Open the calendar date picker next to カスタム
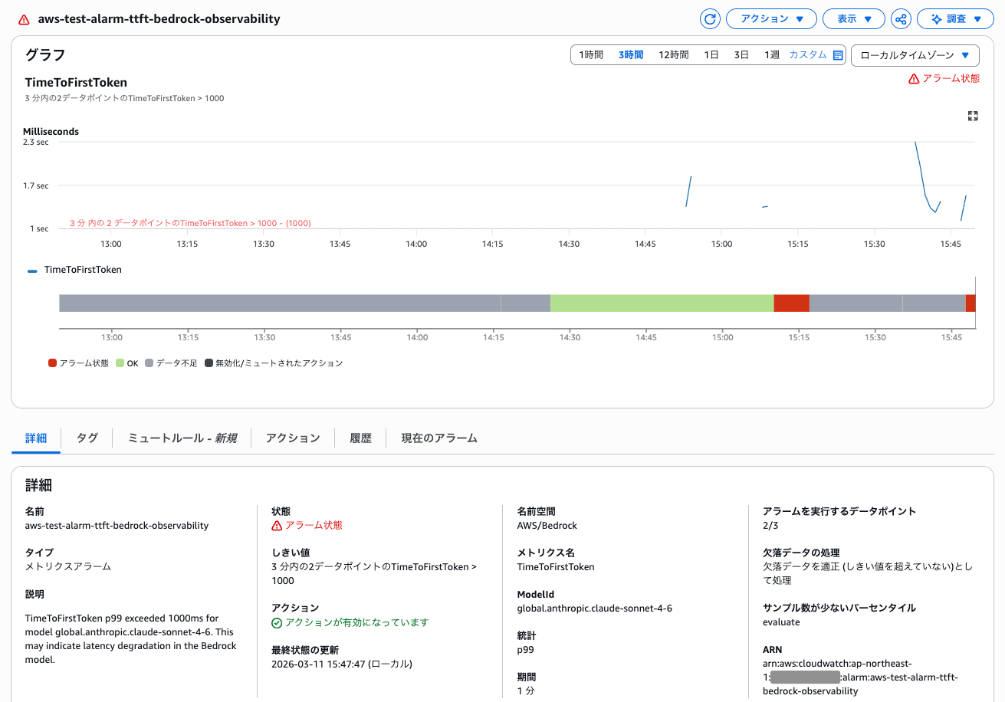 tap(837, 54)
